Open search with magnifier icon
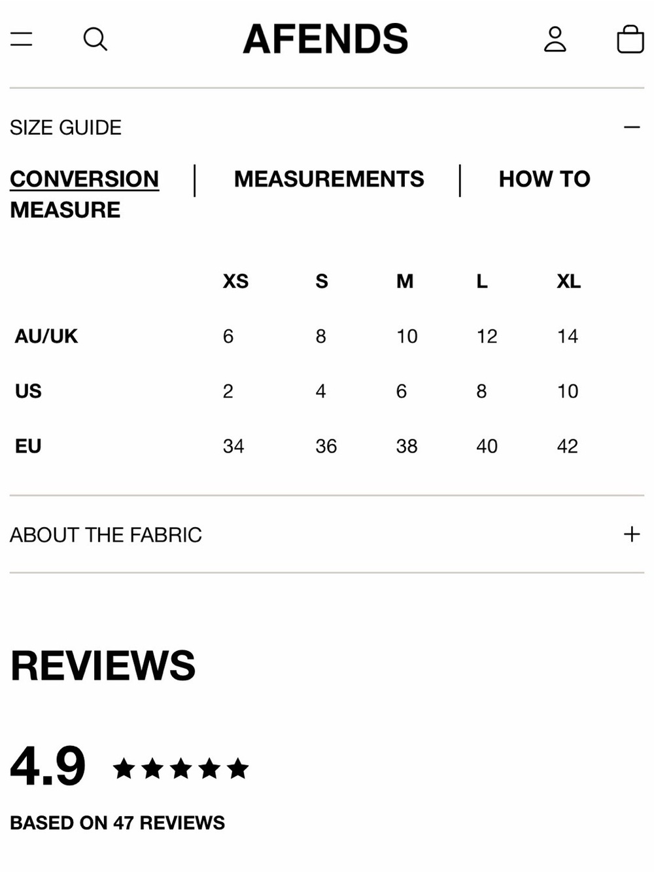 [x=95, y=39]
